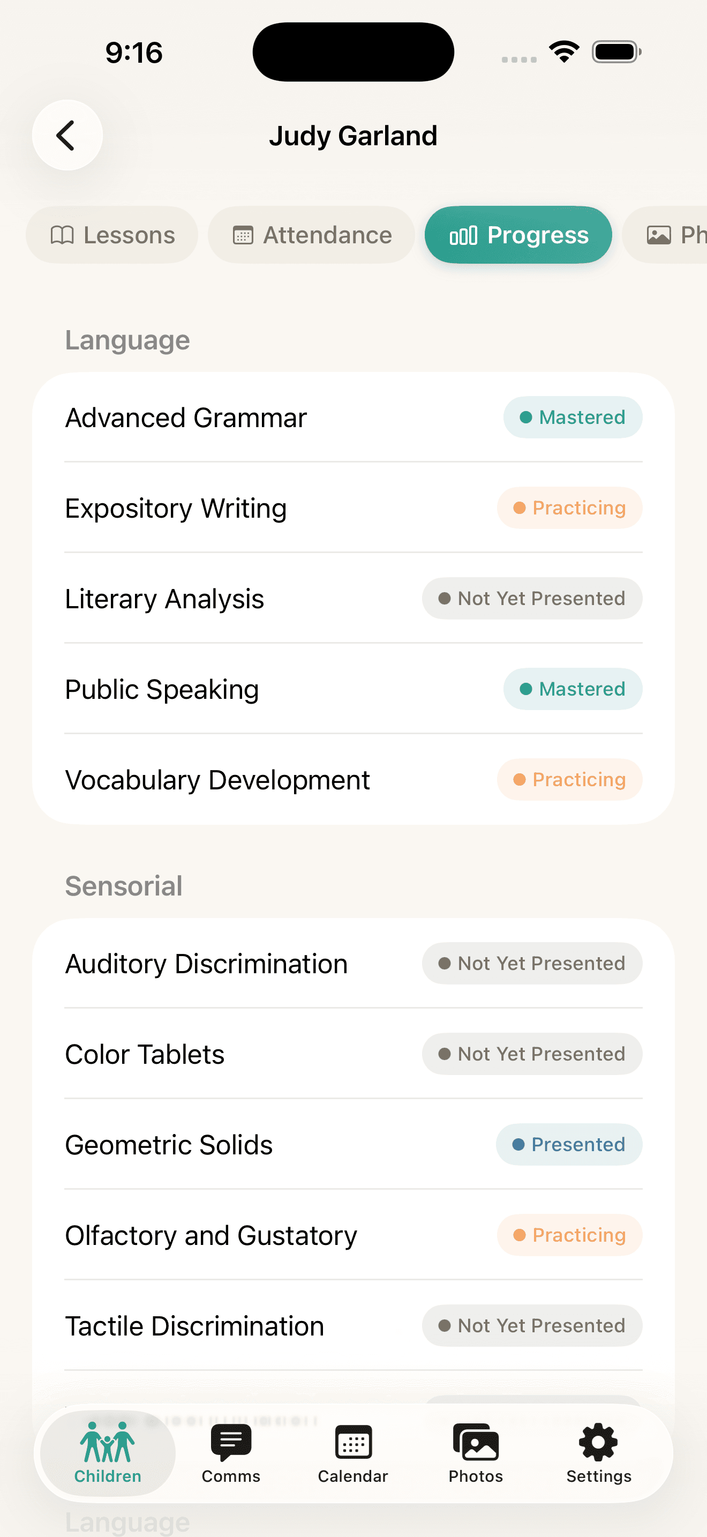Select the Olfactory and Gustatory row
This screenshot has height=1537, width=707.
click(x=353, y=1235)
